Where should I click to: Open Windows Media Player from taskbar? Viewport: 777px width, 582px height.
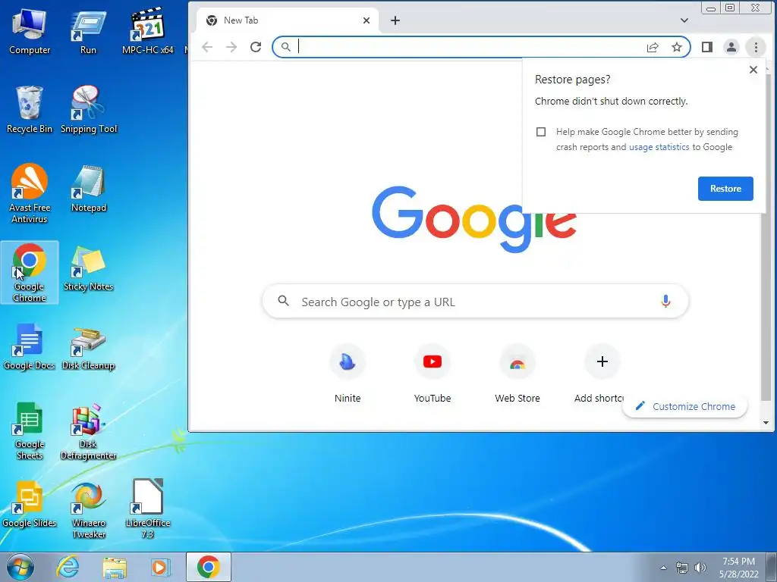160,567
